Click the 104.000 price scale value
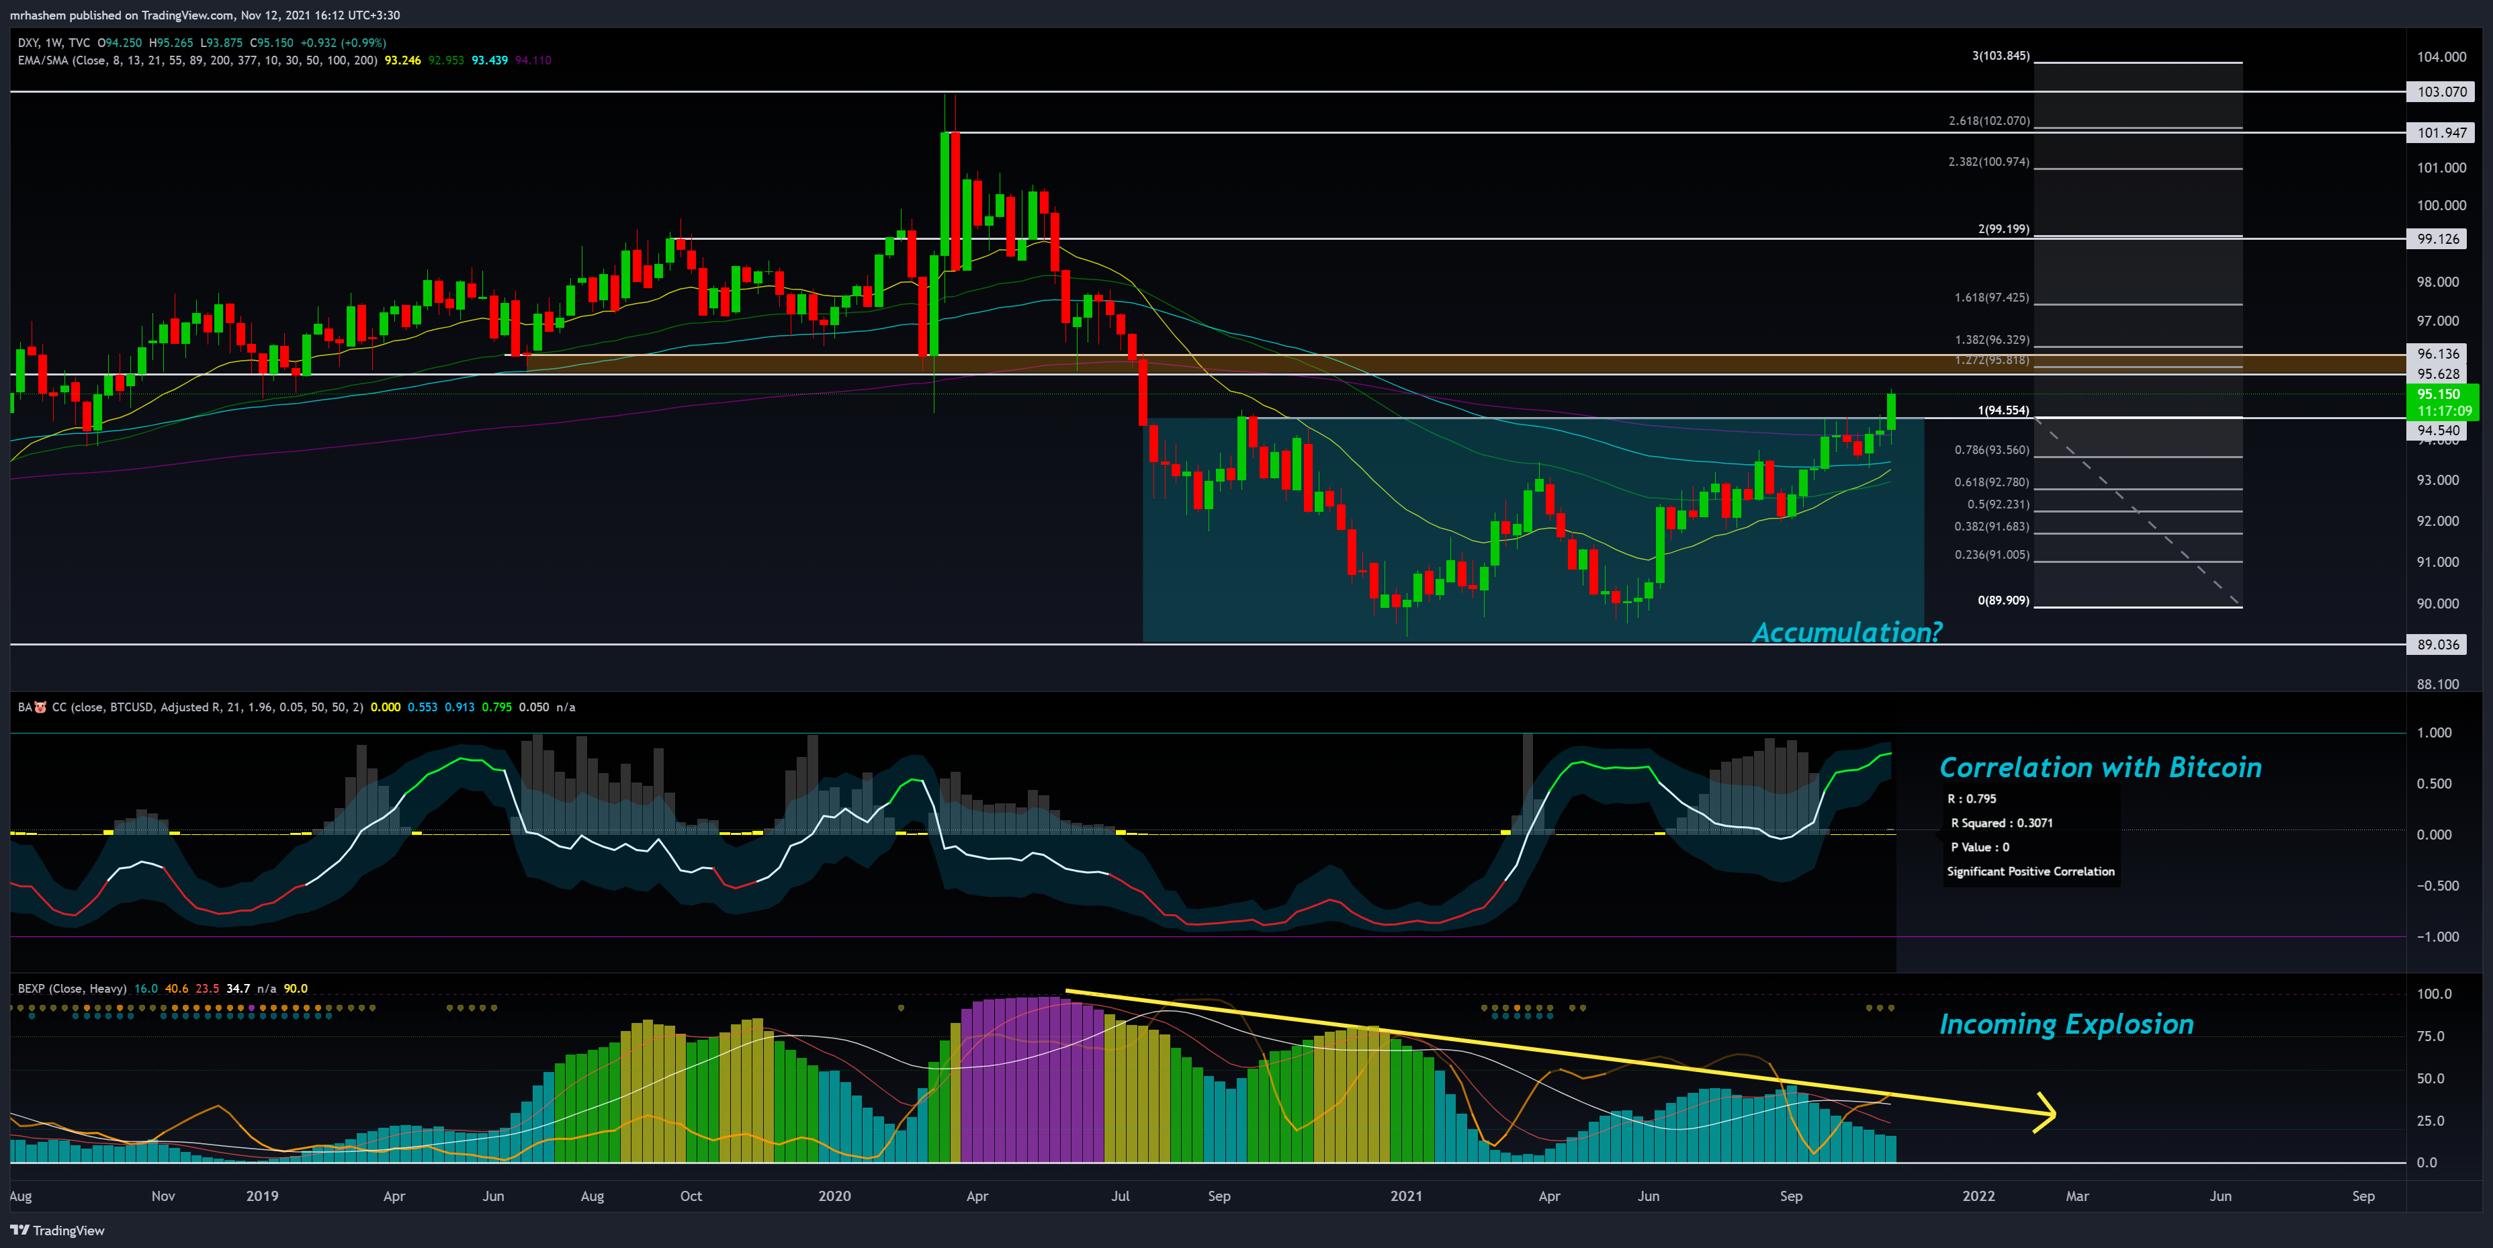The height and width of the screenshot is (1248, 2493). coord(2441,57)
